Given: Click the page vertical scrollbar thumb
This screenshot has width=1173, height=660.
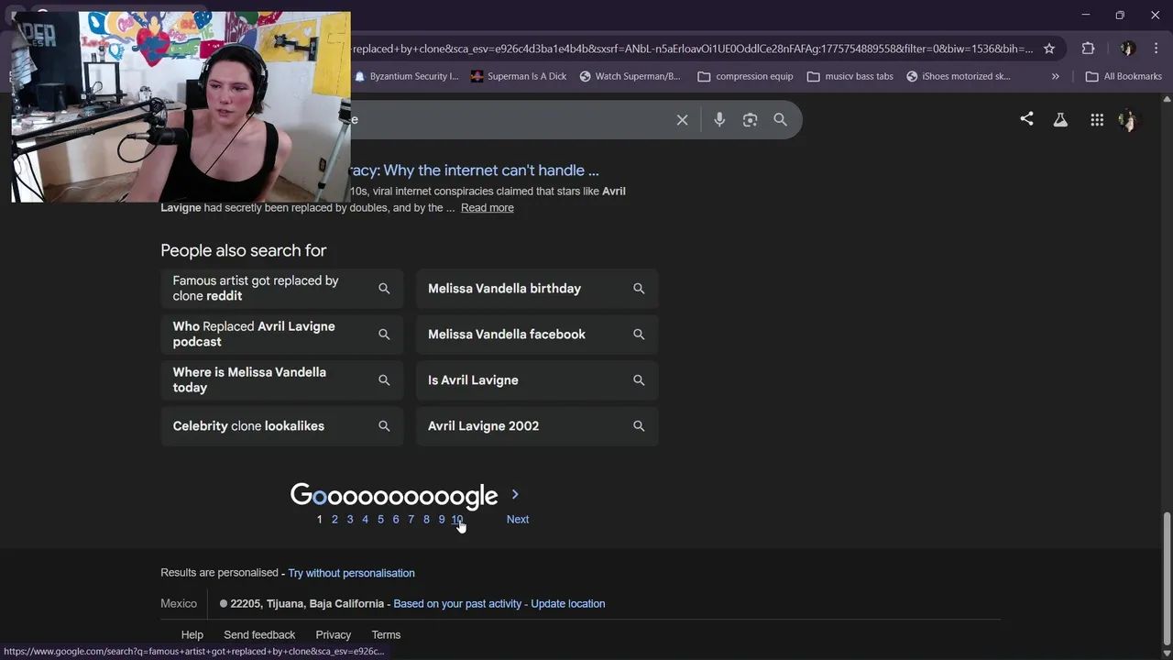Looking at the screenshot, I should coord(1167,579).
